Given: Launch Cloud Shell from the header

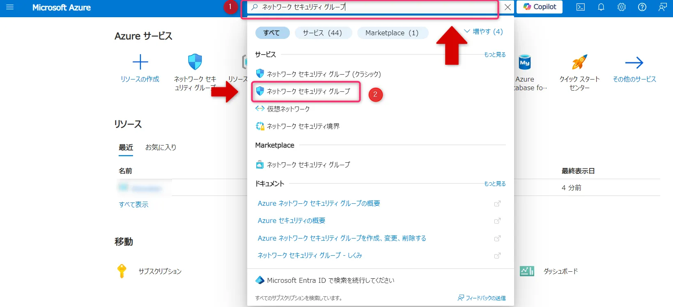Looking at the screenshot, I should 581,7.
